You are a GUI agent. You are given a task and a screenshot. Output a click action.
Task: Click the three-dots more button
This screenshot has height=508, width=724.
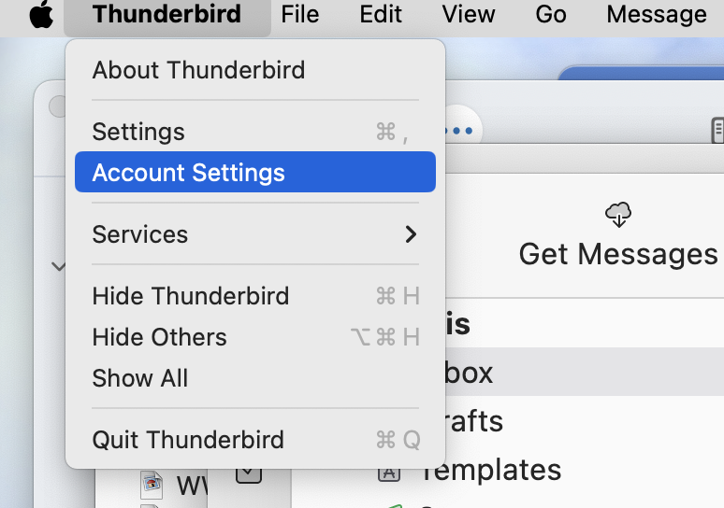[x=458, y=131]
